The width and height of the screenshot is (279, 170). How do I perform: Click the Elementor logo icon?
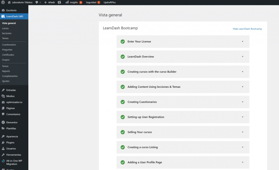point(3,122)
